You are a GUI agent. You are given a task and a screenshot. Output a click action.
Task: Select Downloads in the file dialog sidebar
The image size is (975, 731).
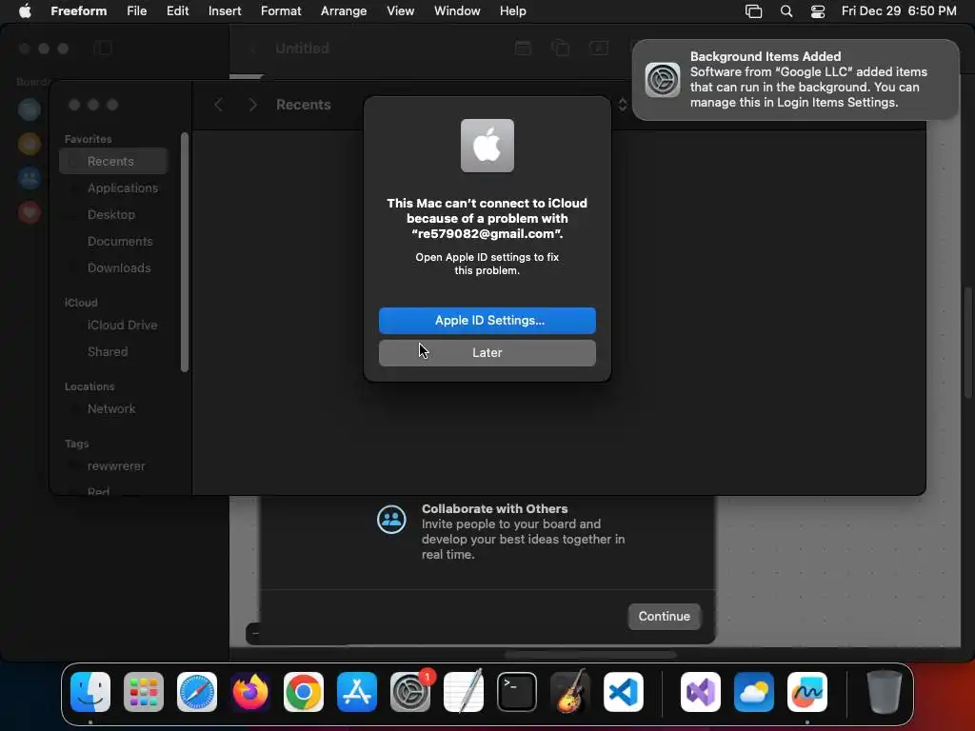[x=114, y=267]
